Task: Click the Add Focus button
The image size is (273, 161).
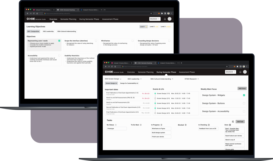Action: pos(243,88)
